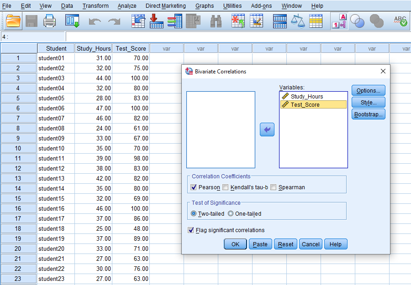This screenshot has height=285, width=411.
Task: Uncheck the Pearson correlation coefficient
Action: click(194, 187)
